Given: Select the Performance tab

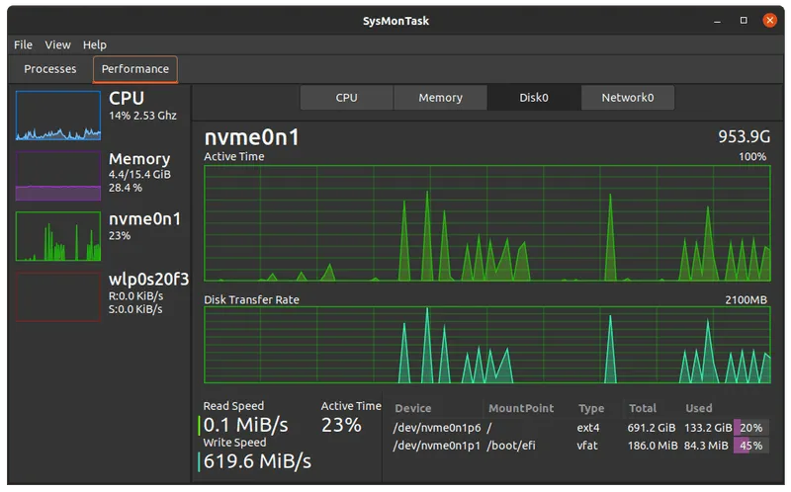Looking at the screenshot, I should 135,69.
